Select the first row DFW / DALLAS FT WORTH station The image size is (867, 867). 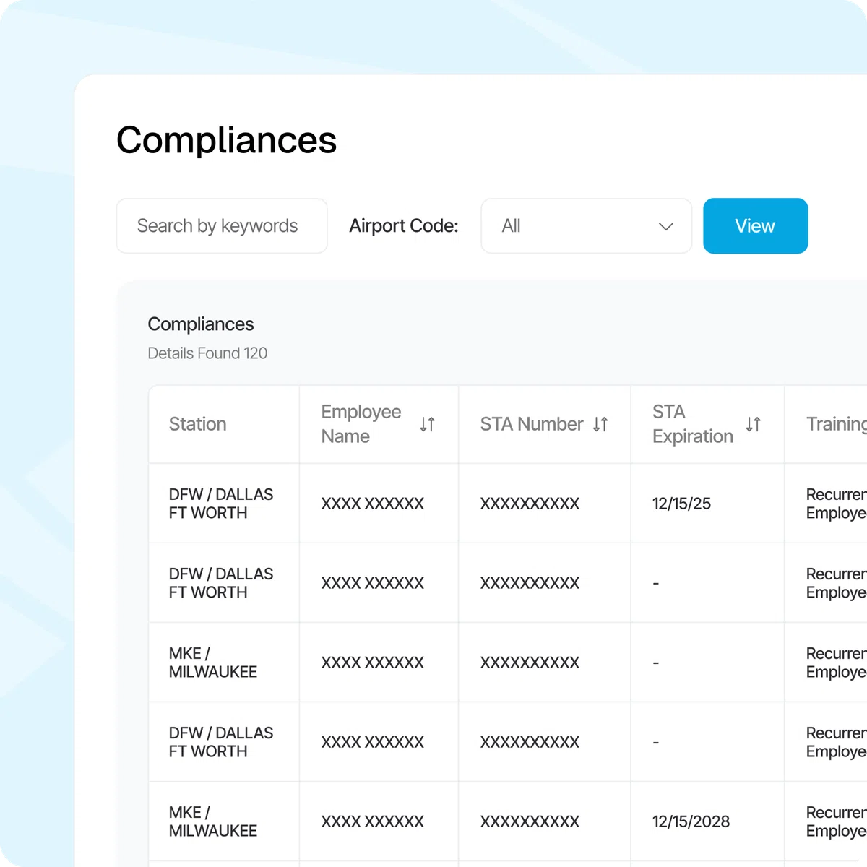(x=221, y=504)
